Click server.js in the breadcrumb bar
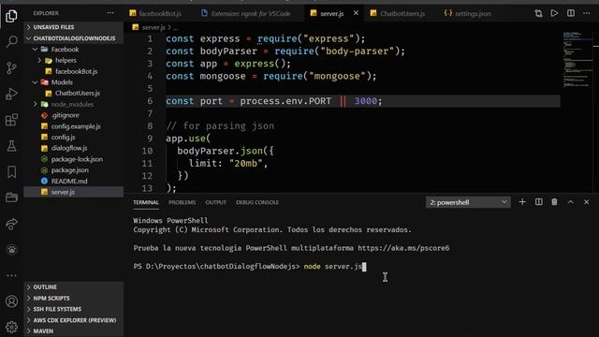Image resolution: width=599 pixels, height=337 pixels. (153, 27)
